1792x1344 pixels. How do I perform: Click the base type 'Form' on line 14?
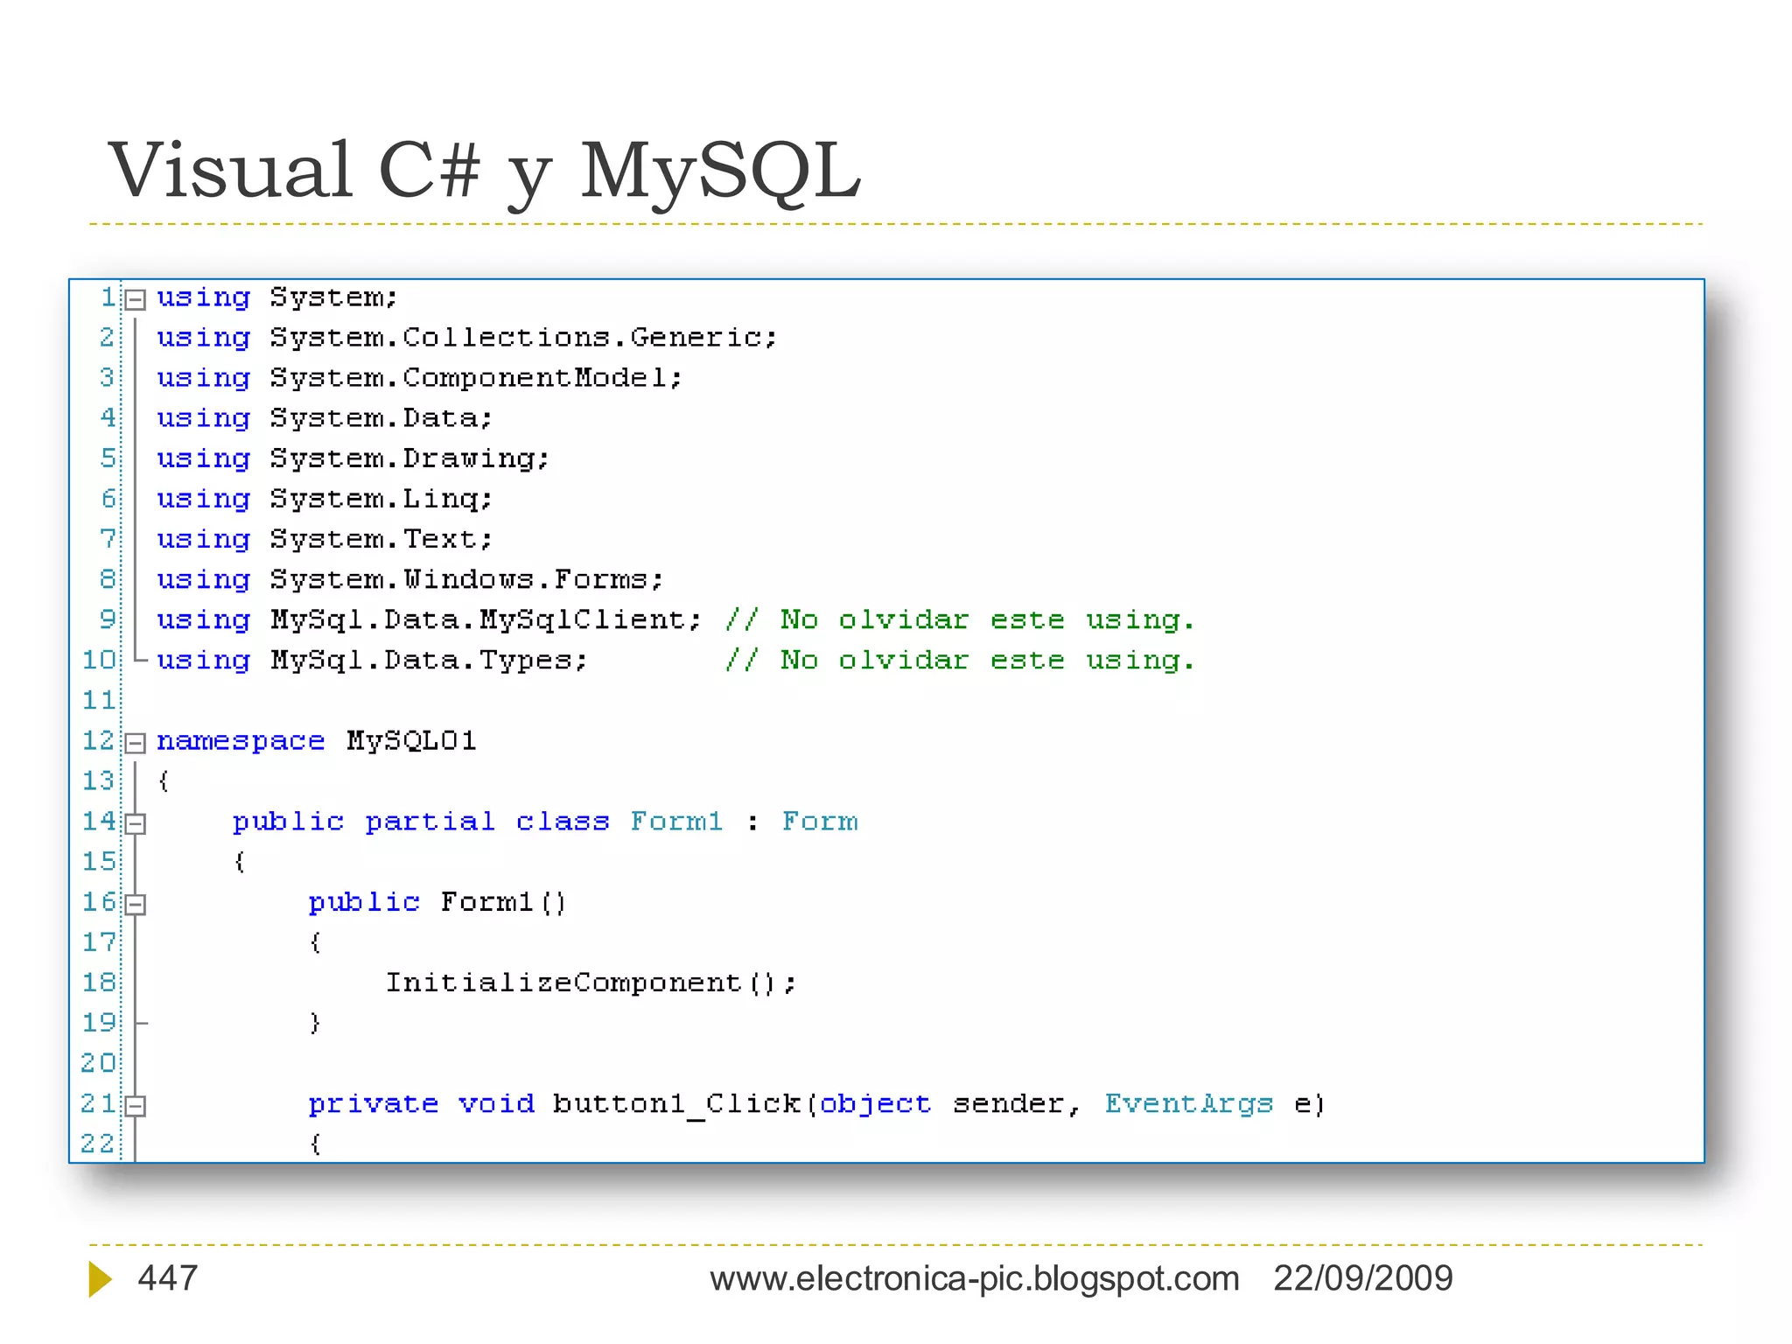(820, 822)
